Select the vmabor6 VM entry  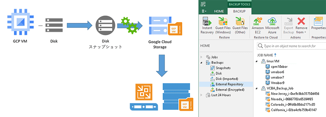(277, 72)
